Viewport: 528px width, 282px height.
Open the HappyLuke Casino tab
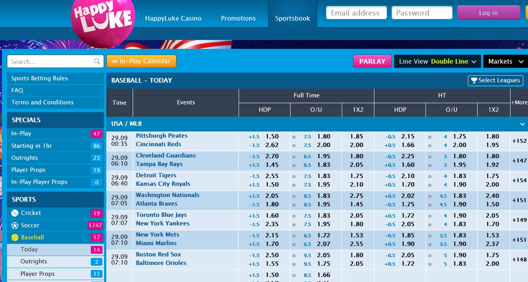(173, 18)
